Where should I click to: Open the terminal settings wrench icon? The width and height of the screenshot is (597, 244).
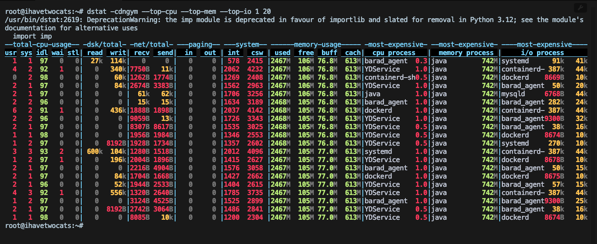(580, 8)
